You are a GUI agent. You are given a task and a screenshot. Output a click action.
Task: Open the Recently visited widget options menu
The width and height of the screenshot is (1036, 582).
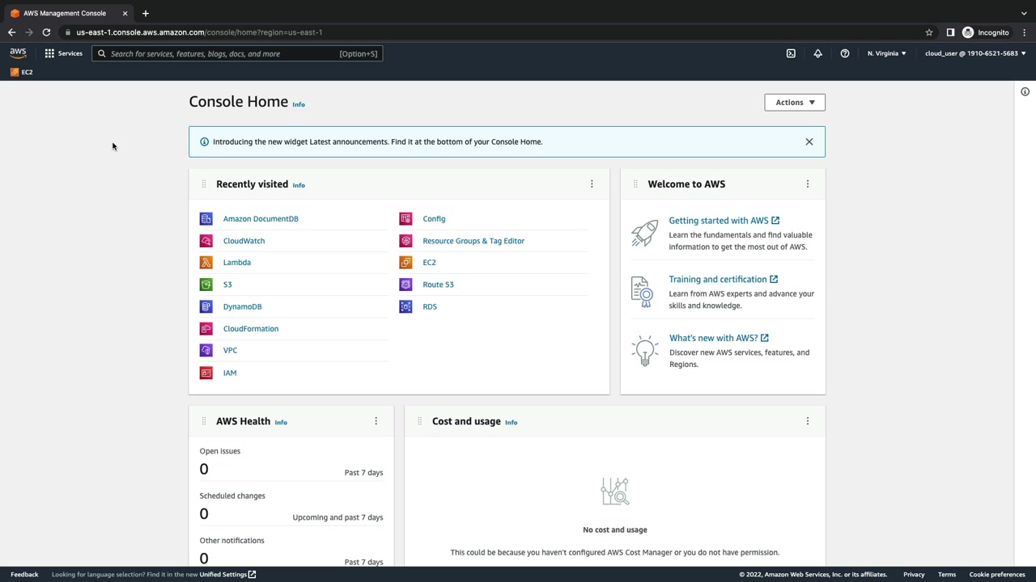click(x=592, y=184)
